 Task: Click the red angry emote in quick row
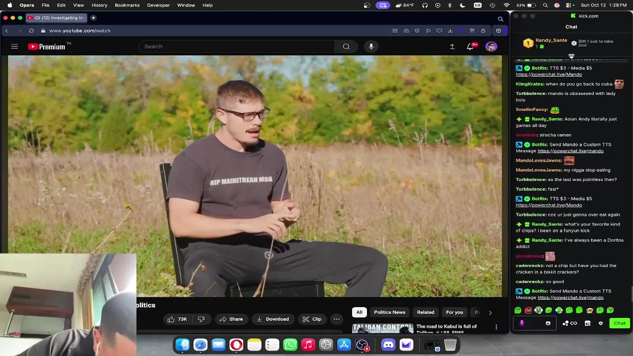(x=528, y=311)
